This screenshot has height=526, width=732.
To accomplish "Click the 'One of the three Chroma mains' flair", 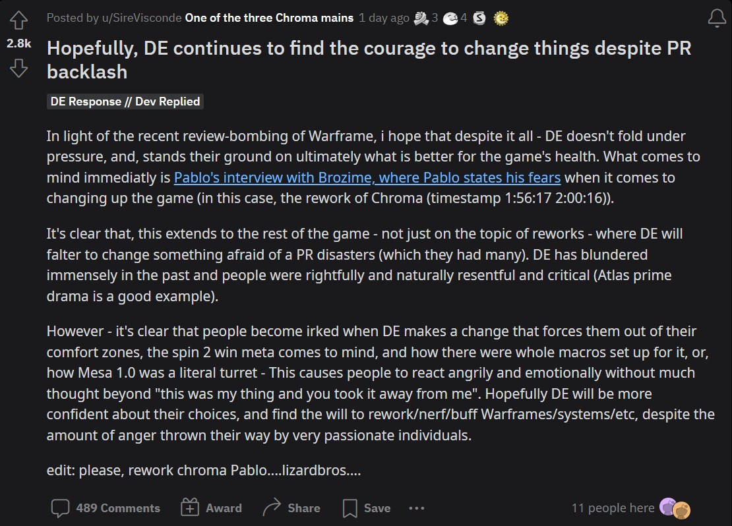I will coord(269,18).
